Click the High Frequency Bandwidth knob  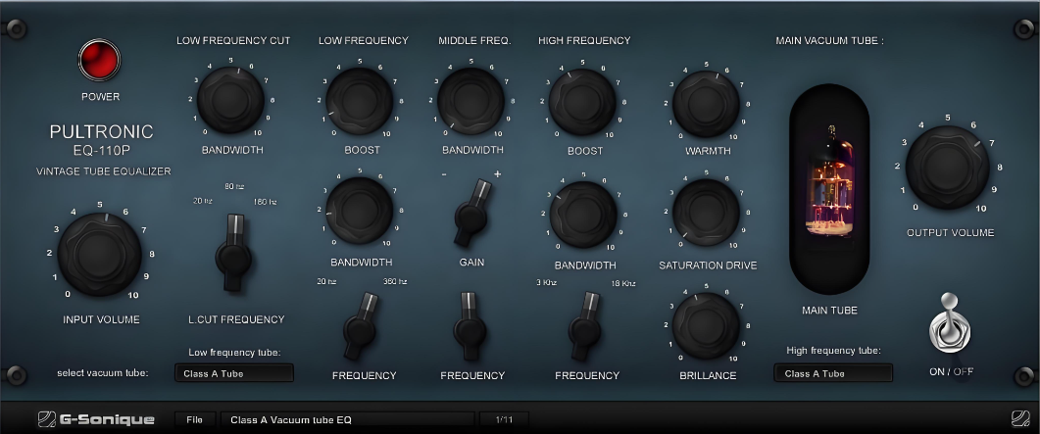click(583, 215)
